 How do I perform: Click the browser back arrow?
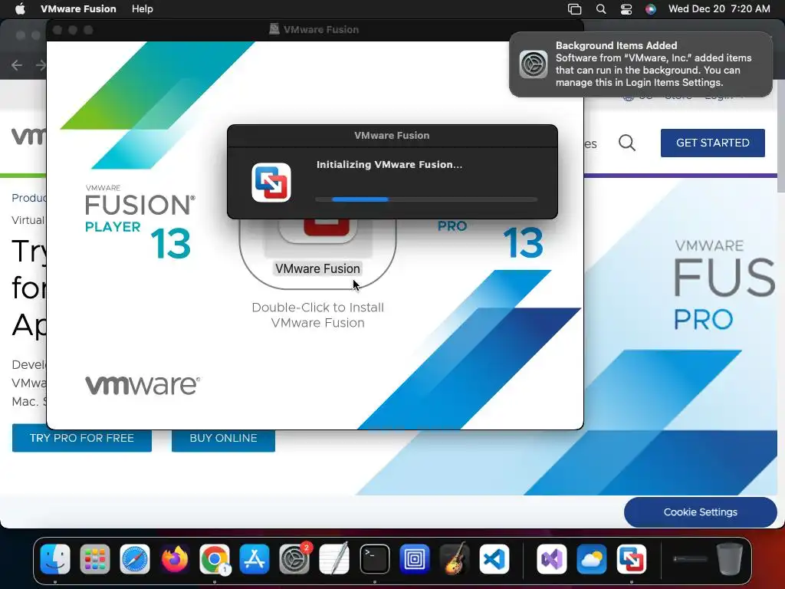(17, 65)
